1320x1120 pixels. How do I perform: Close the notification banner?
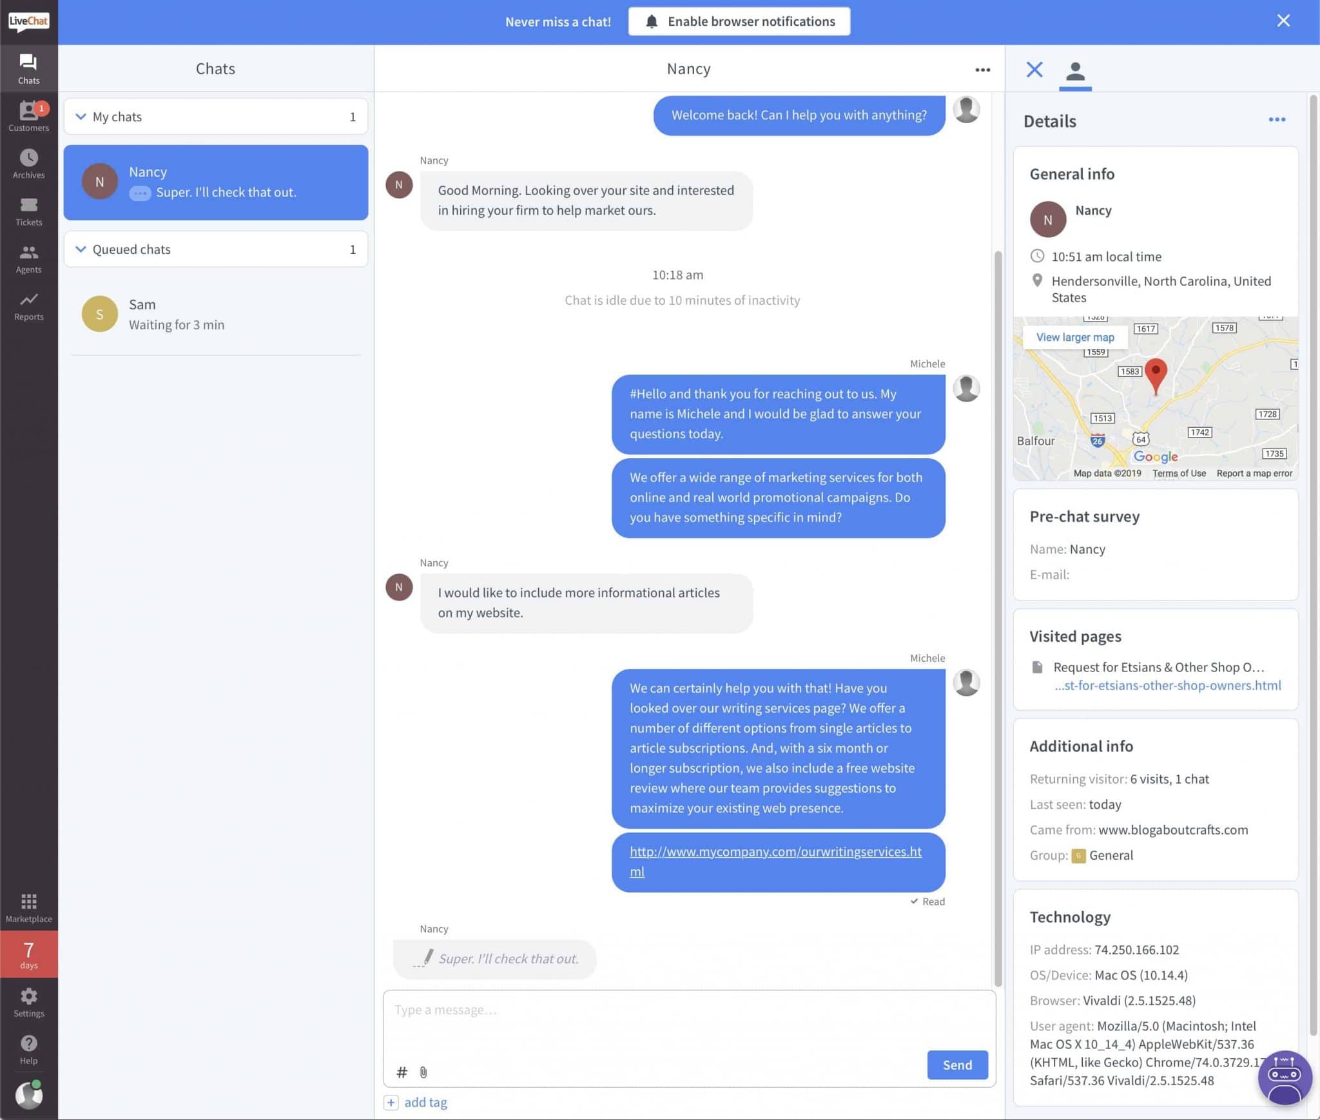point(1283,22)
